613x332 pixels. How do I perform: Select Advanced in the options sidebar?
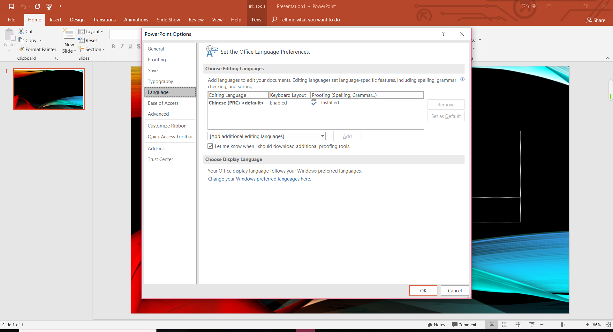point(170,114)
